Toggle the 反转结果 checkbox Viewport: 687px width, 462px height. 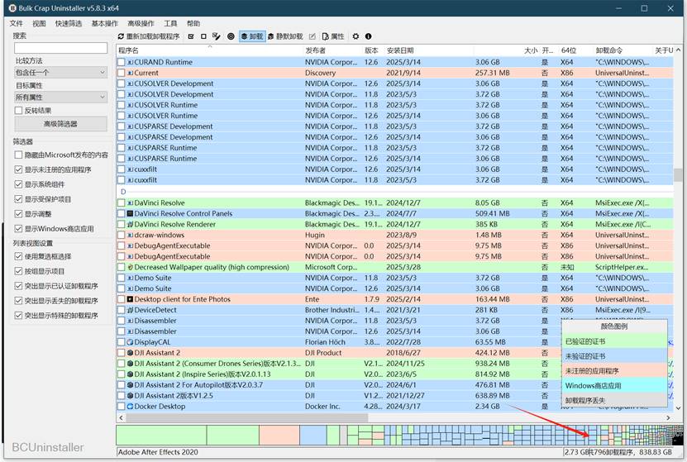[x=18, y=111]
